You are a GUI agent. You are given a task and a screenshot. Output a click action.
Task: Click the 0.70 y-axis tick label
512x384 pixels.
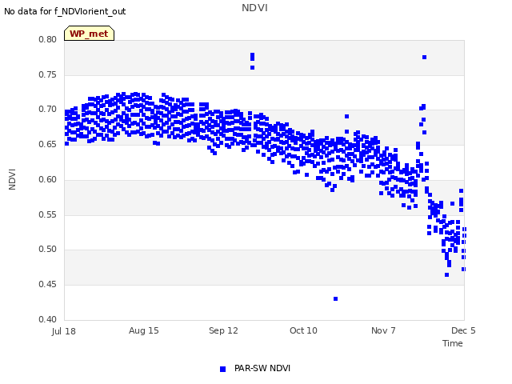pyautogui.click(x=48, y=109)
